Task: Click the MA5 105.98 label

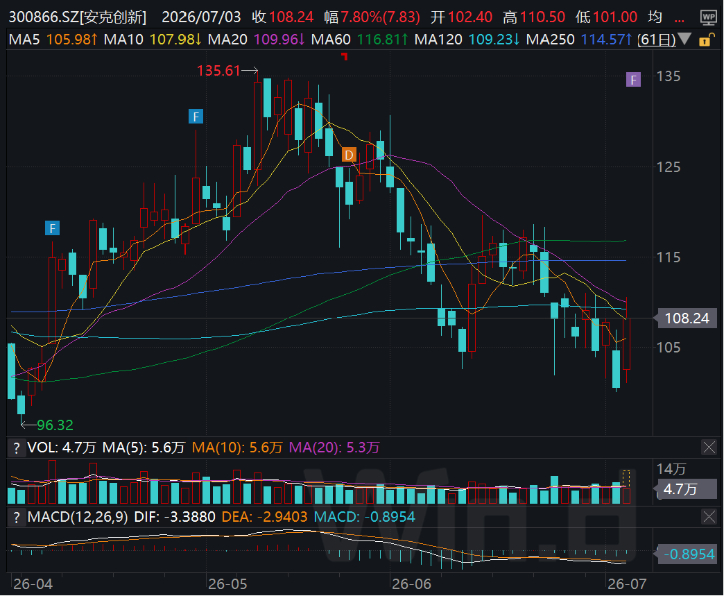Action: click(53, 40)
